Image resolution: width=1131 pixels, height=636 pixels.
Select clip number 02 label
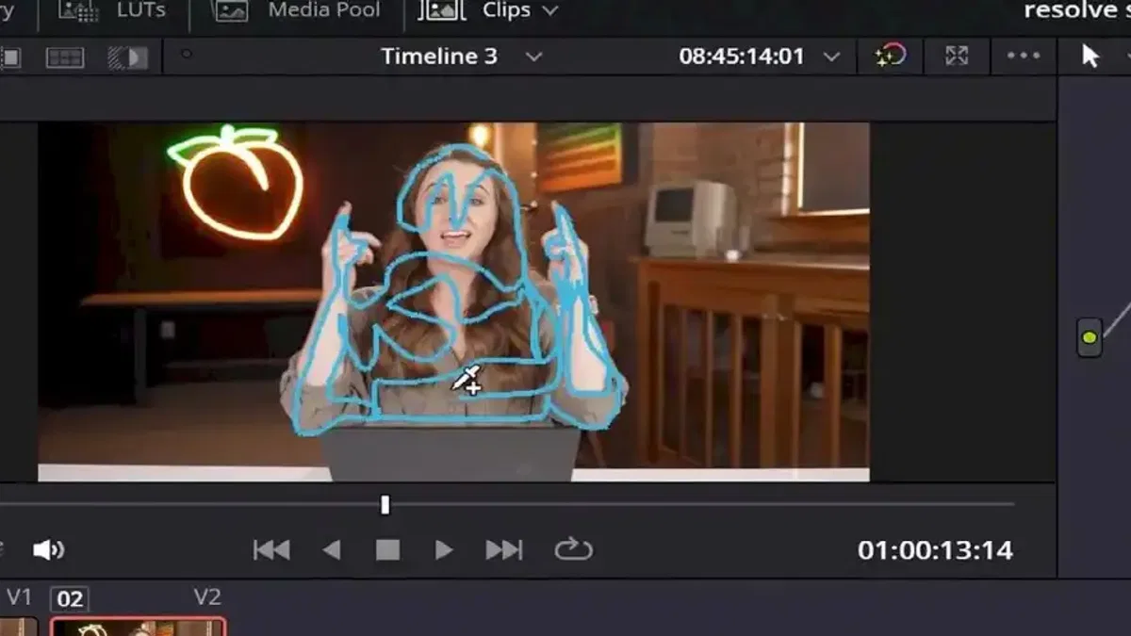[69, 599]
